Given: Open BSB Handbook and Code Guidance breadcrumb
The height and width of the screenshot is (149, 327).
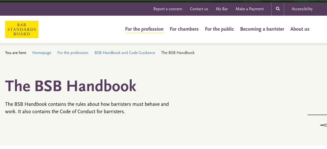Looking at the screenshot, I should click(x=125, y=53).
